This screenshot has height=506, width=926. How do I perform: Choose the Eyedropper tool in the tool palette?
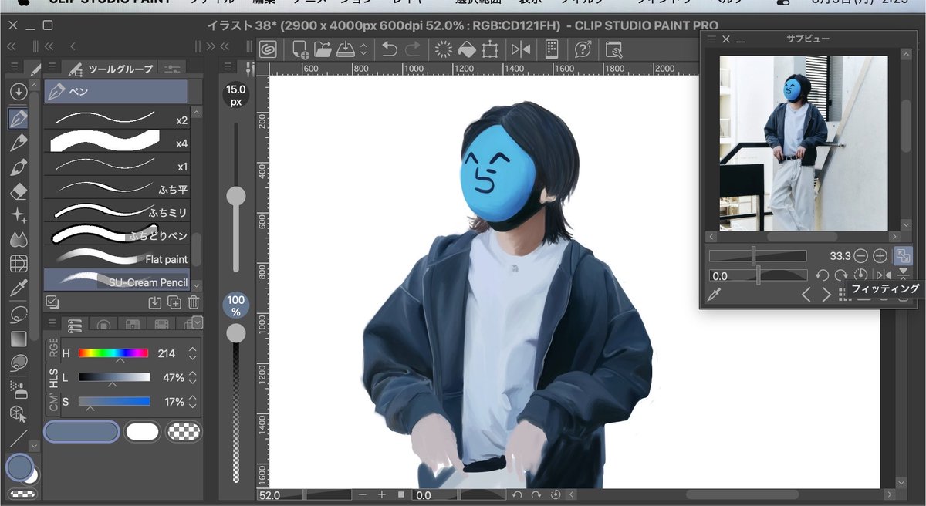tap(19, 290)
